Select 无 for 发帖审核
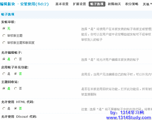This screenshot has height=120, width=152. [x=4, y=29]
